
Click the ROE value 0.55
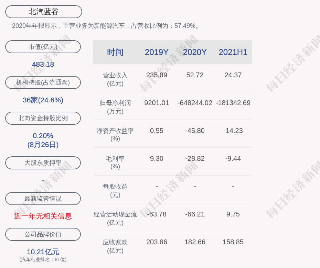pos(157,131)
